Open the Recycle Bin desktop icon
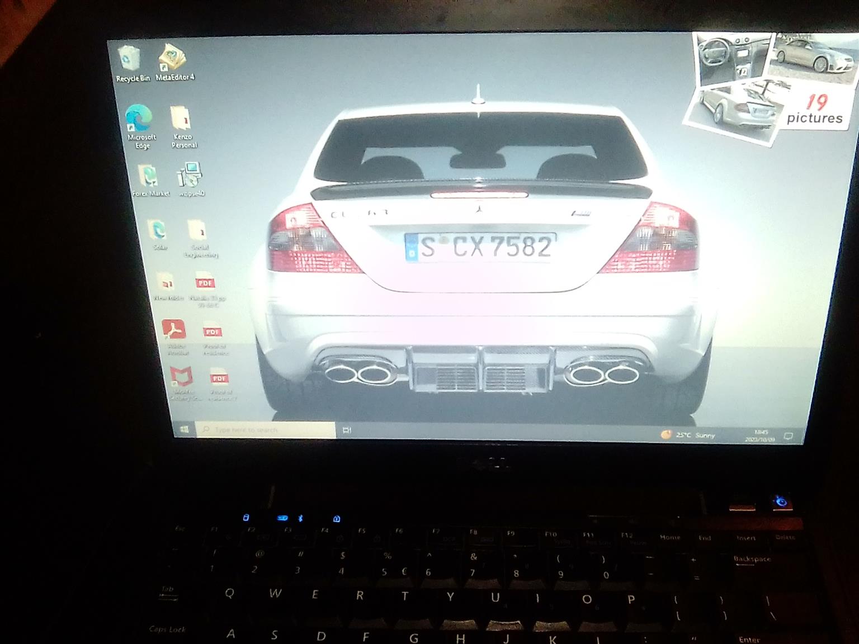 coord(131,61)
